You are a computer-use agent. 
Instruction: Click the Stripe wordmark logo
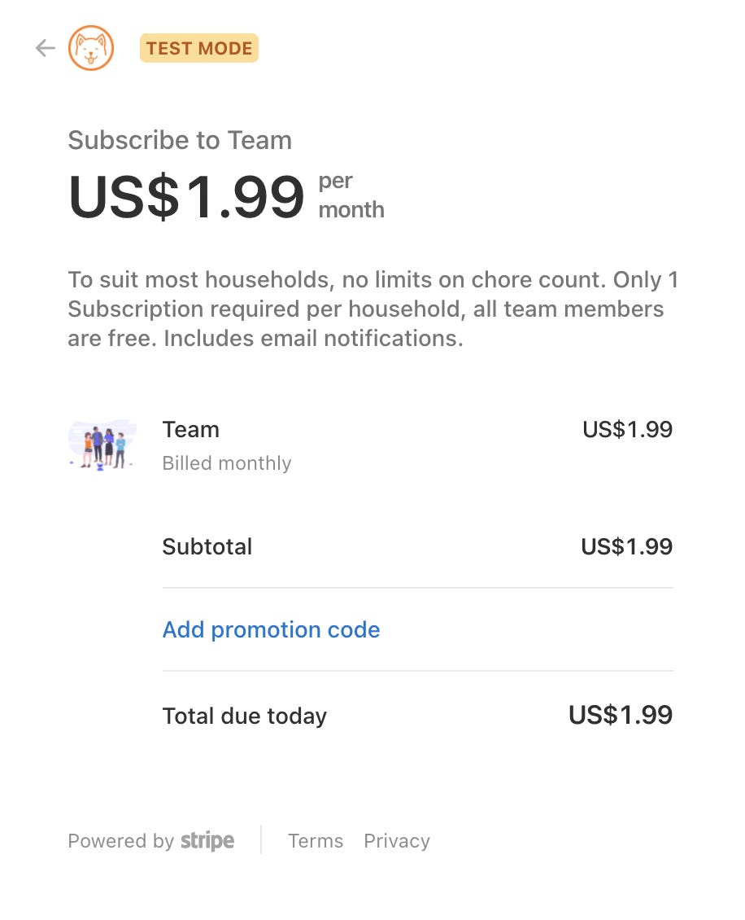tap(207, 841)
